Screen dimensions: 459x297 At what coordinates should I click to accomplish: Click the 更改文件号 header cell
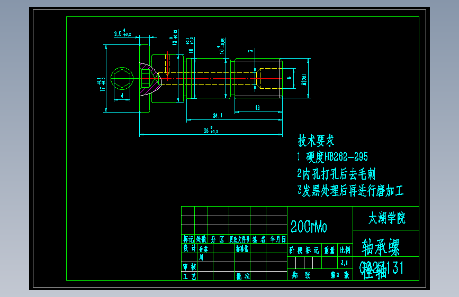(239, 239)
